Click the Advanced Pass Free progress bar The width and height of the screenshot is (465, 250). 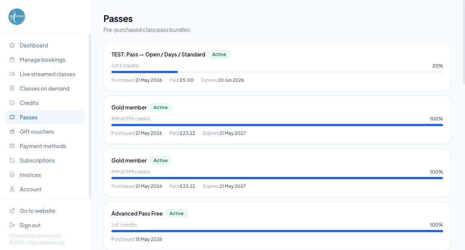pyautogui.click(x=277, y=231)
